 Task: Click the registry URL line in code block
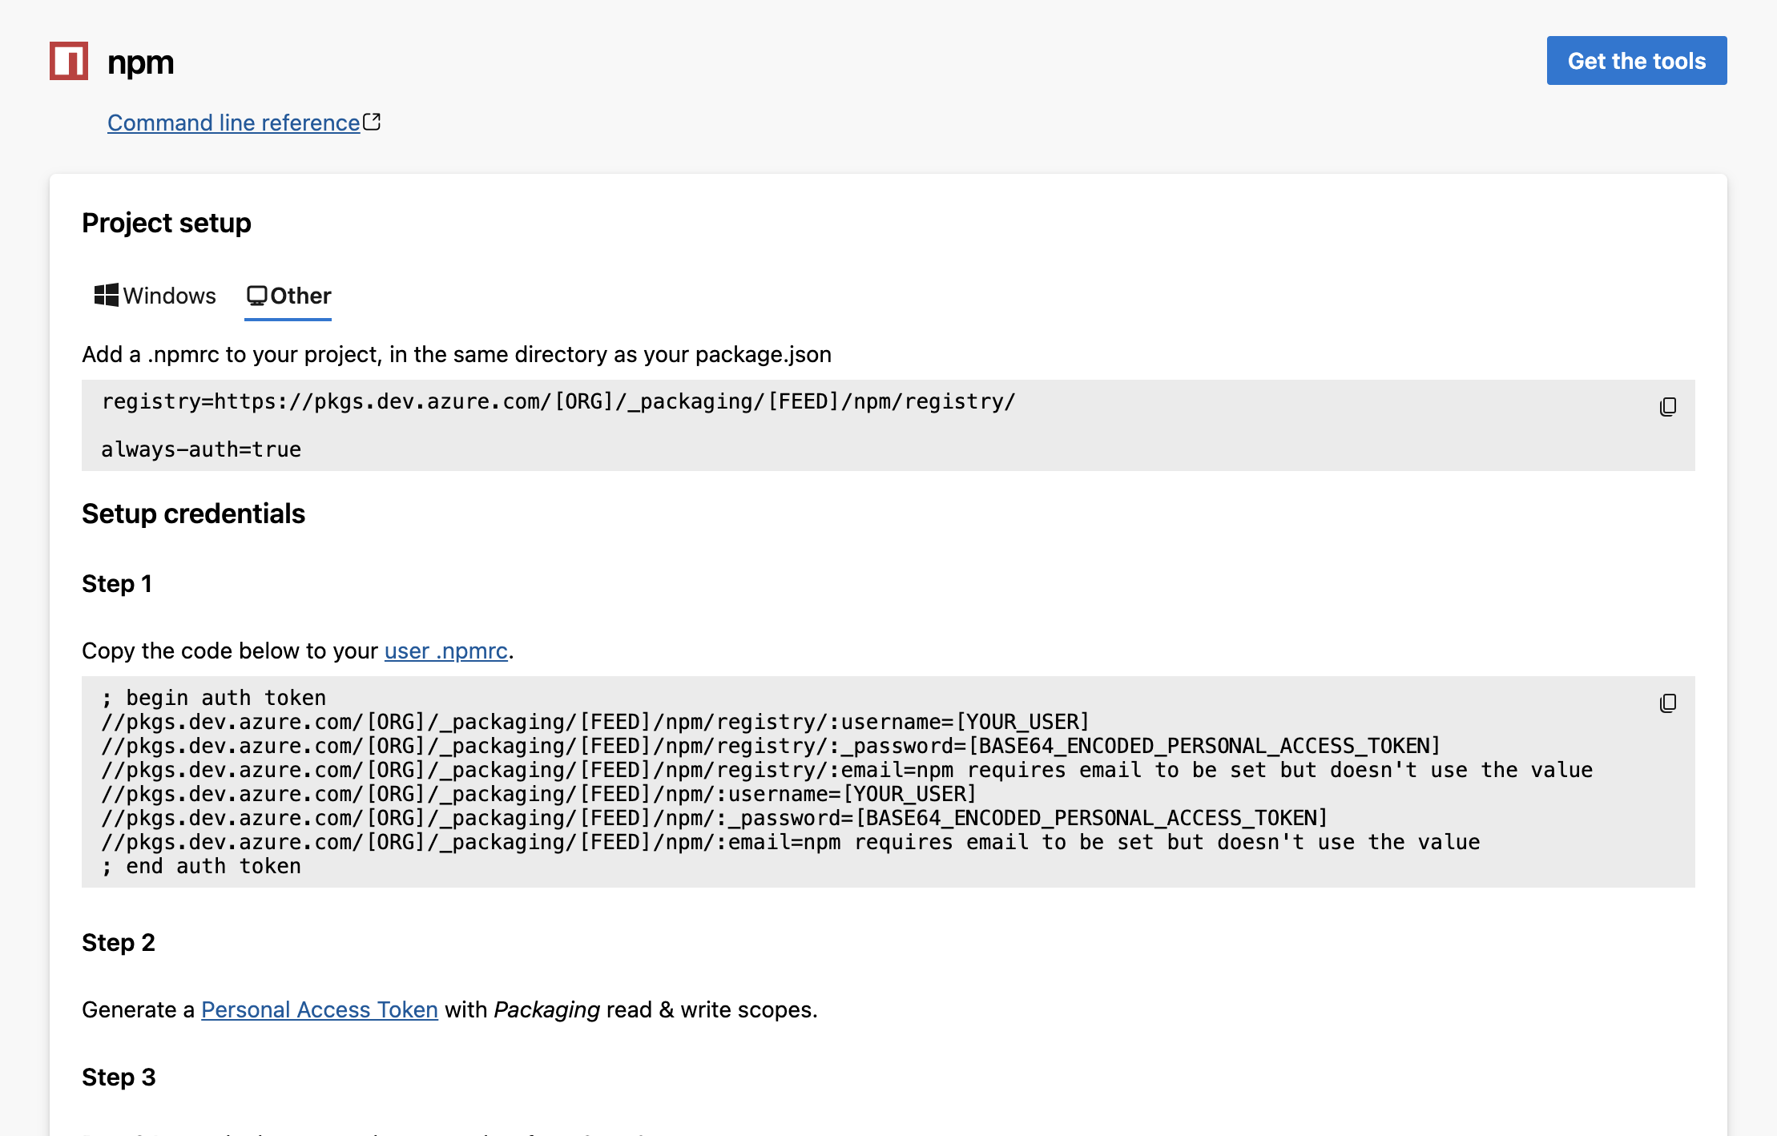pos(558,401)
